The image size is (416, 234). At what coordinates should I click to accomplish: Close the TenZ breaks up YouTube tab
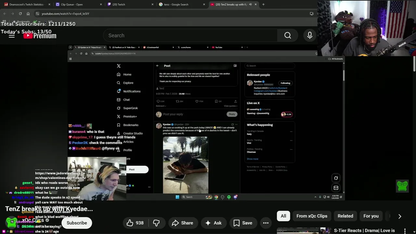(255, 5)
